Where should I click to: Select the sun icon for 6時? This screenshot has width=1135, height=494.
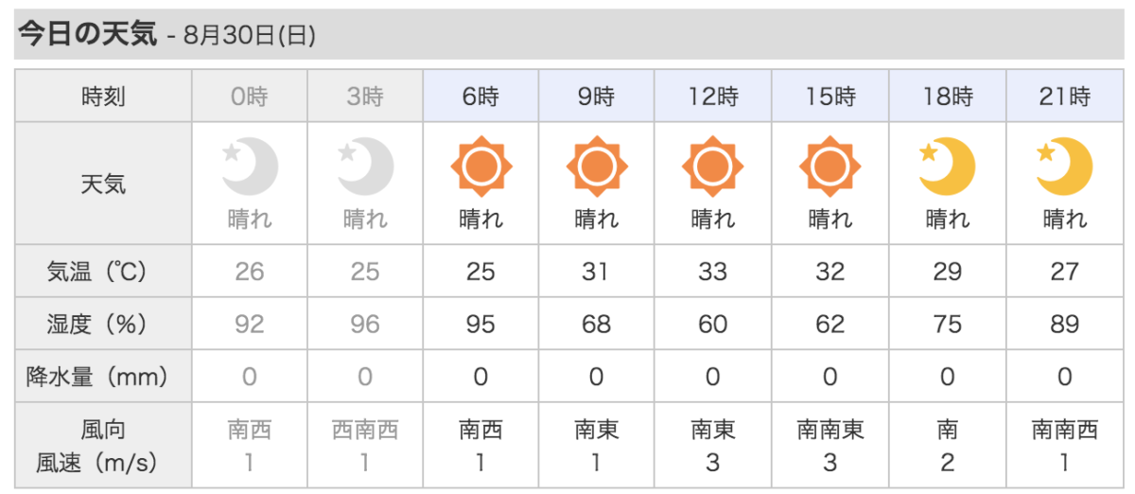pos(481,168)
